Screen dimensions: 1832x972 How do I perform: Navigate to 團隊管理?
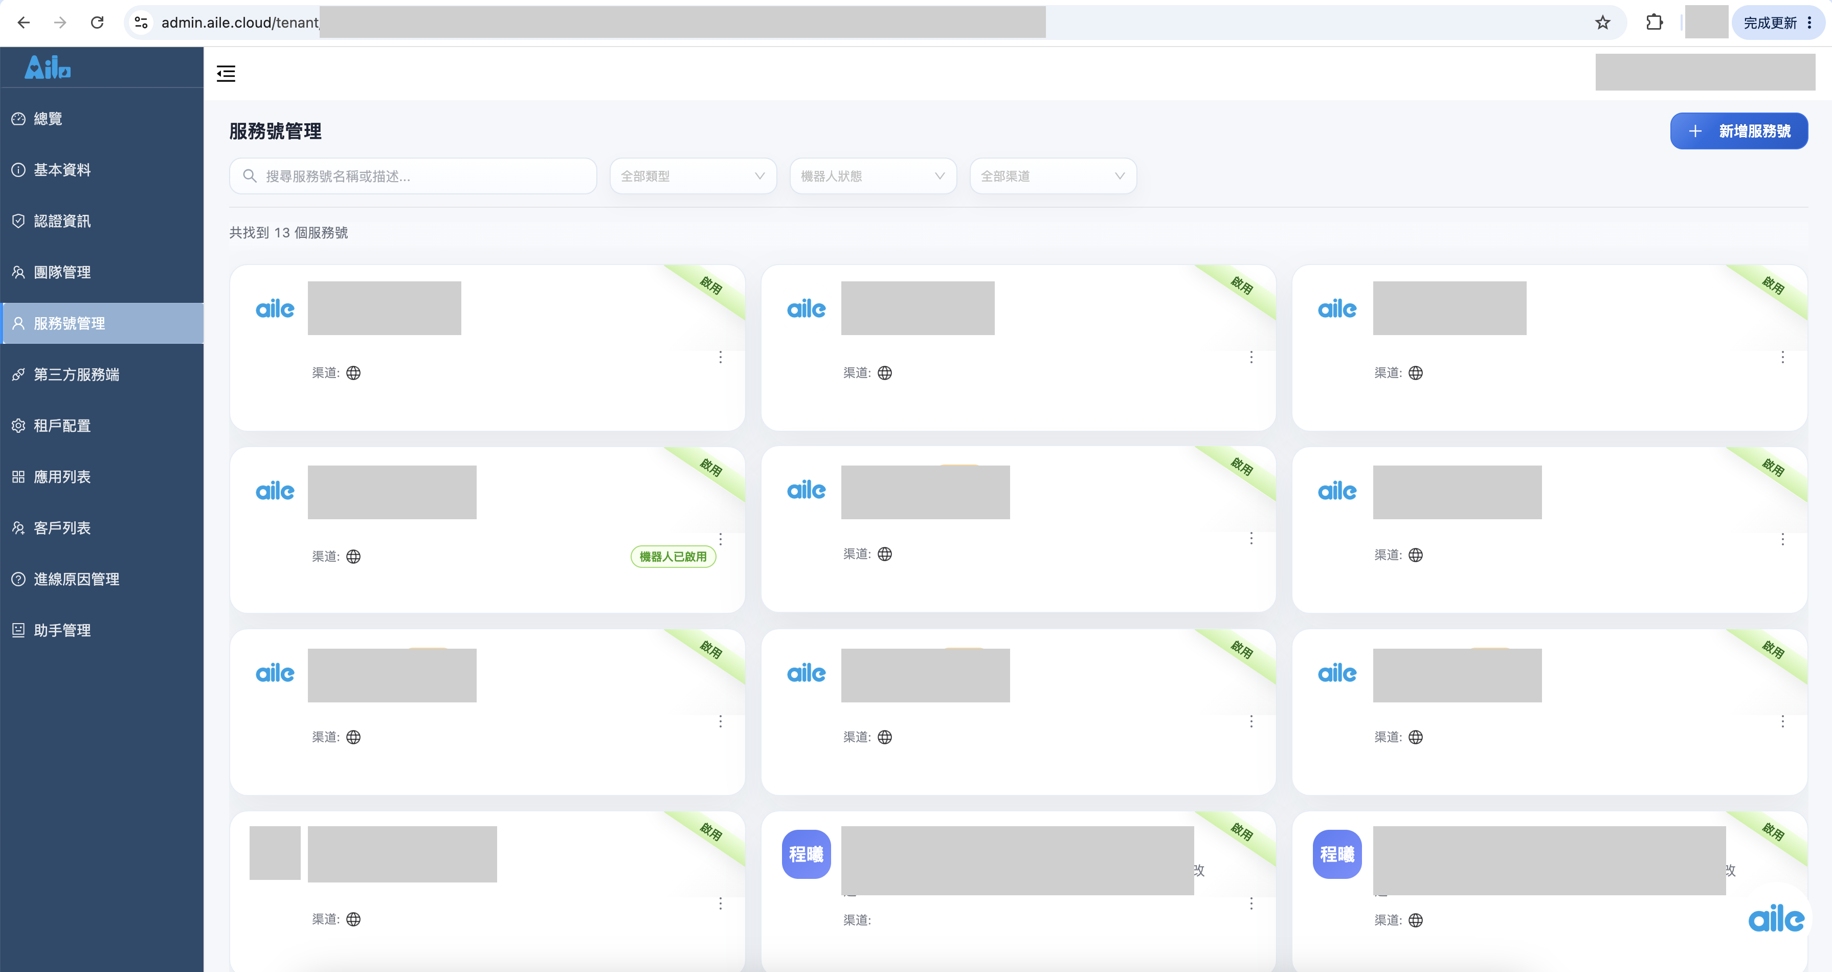point(102,273)
